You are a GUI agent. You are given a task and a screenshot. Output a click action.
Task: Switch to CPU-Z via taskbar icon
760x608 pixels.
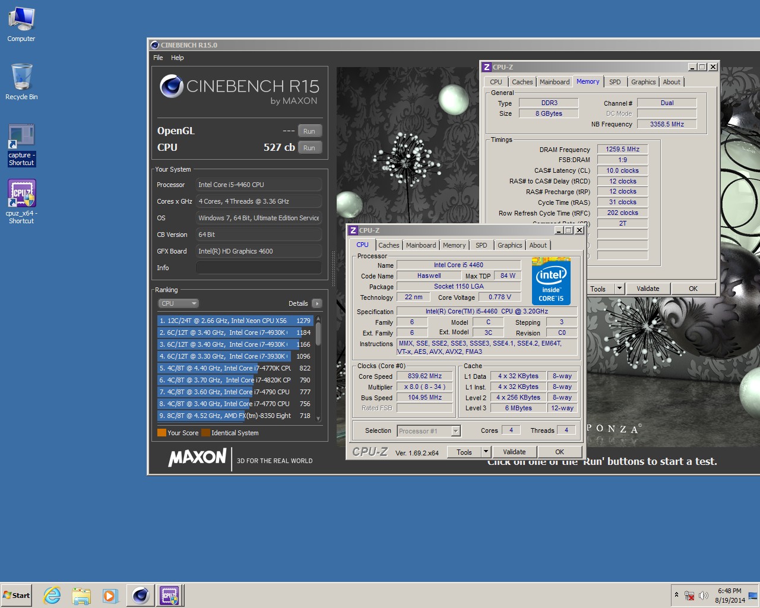(169, 595)
